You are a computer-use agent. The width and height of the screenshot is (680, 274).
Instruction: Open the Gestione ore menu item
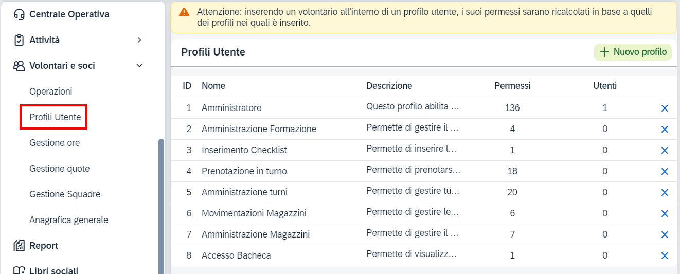pos(55,143)
